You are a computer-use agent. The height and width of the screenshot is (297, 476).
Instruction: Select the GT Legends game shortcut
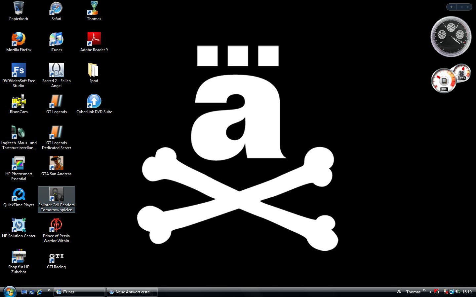tap(56, 104)
